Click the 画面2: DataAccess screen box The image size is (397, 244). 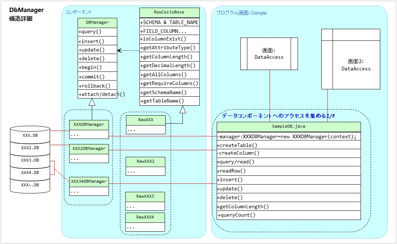pos(356,65)
